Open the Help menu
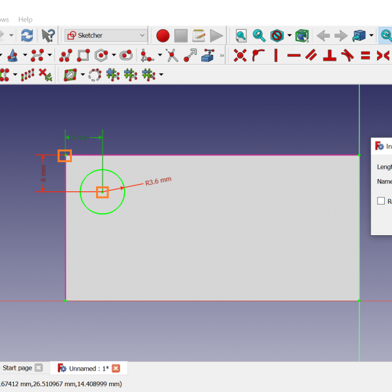Image resolution: width=392 pixels, height=392 pixels. tap(25, 20)
